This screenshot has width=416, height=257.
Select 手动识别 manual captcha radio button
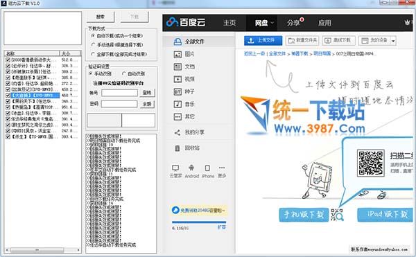(x=91, y=73)
